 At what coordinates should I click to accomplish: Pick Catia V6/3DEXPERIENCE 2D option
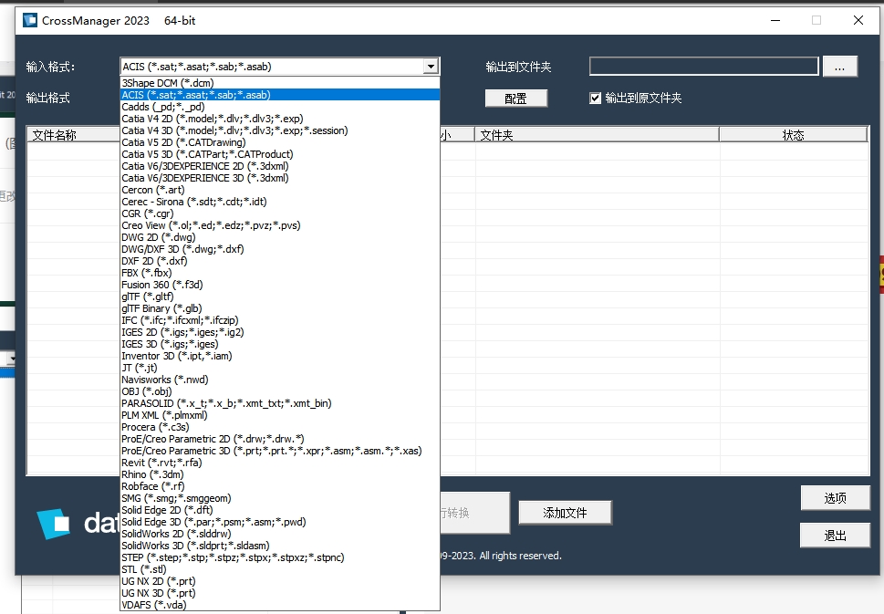coord(280,166)
